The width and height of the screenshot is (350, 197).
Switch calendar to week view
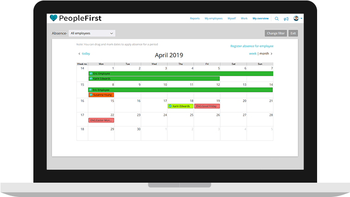[253, 54]
